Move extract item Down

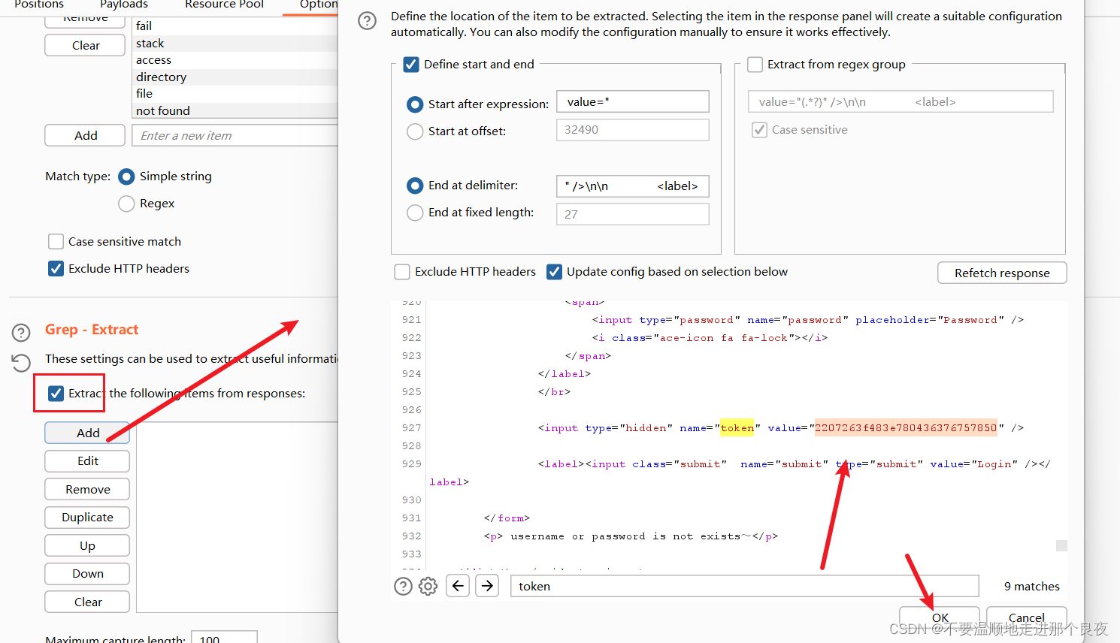[87, 574]
